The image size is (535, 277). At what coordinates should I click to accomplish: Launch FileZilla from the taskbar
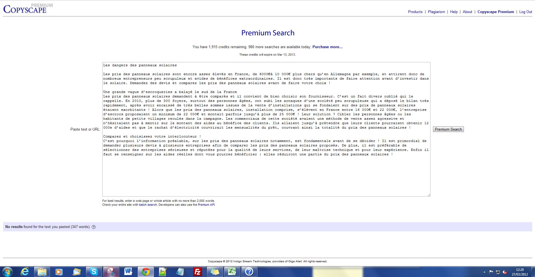197,271
